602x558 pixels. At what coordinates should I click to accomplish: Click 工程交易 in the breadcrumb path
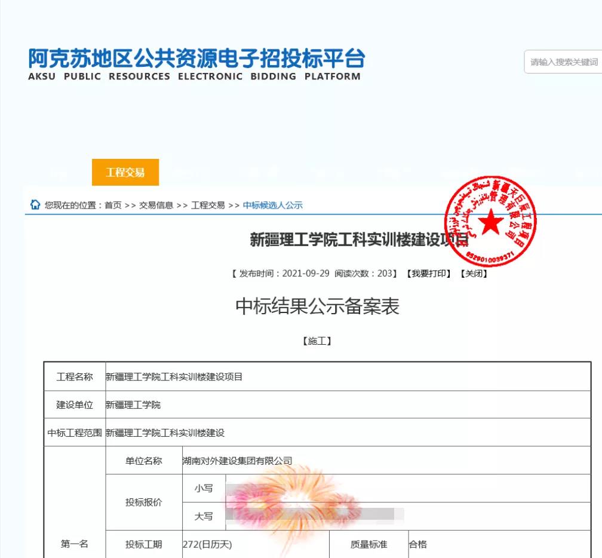[208, 206]
